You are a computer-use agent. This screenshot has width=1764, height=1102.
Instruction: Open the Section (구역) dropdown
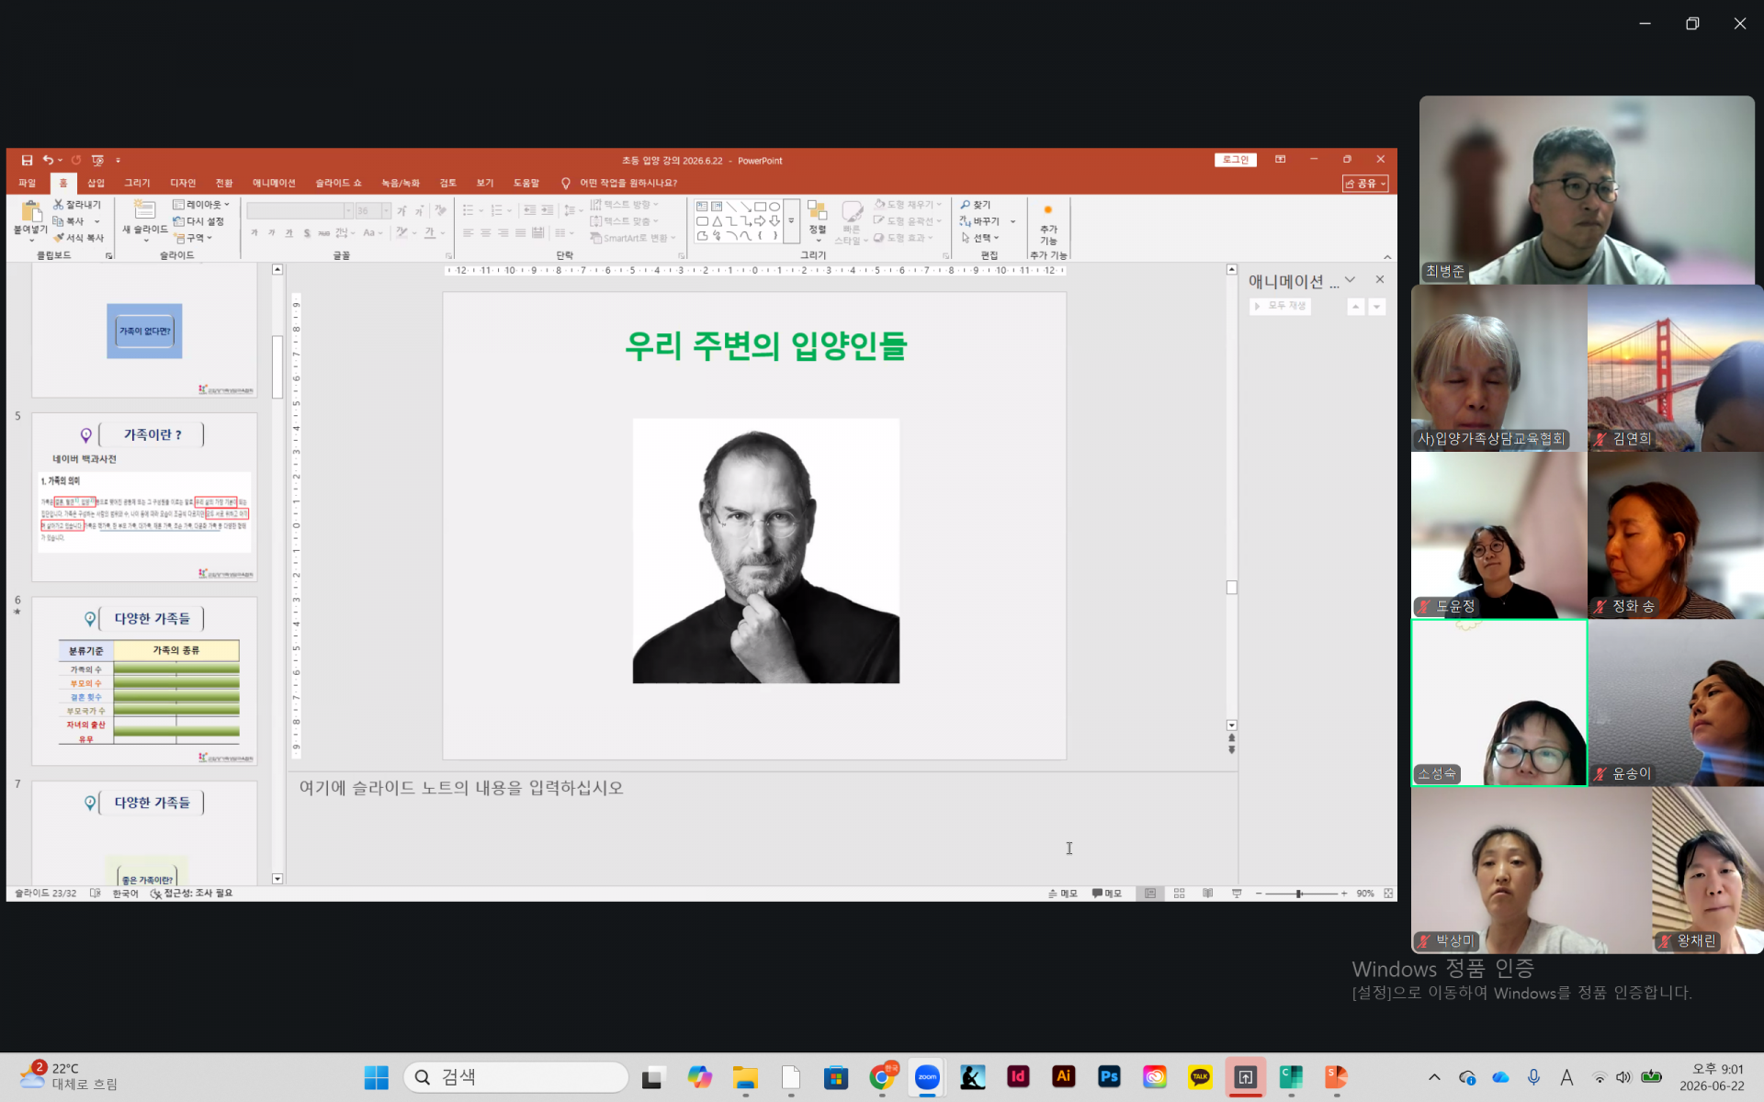(193, 238)
